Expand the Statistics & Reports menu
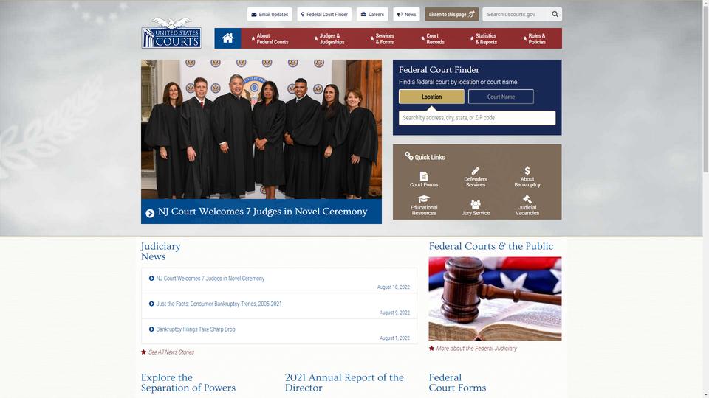 483,39
